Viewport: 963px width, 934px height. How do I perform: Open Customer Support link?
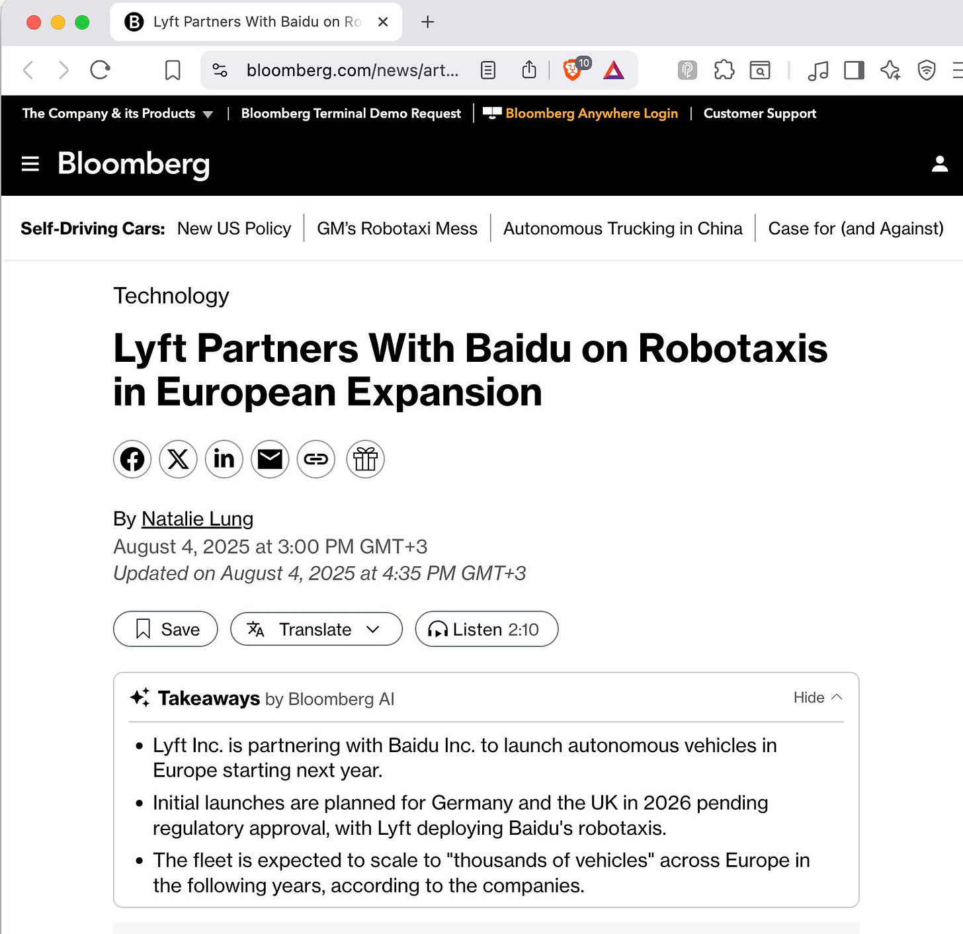(760, 113)
